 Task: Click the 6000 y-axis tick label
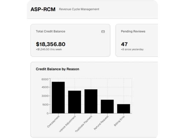click(45, 79)
